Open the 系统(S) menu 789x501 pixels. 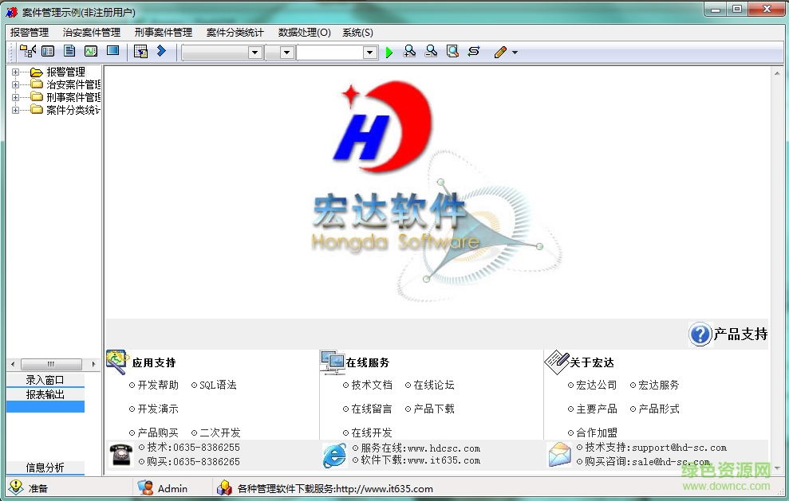[x=357, y=32]
